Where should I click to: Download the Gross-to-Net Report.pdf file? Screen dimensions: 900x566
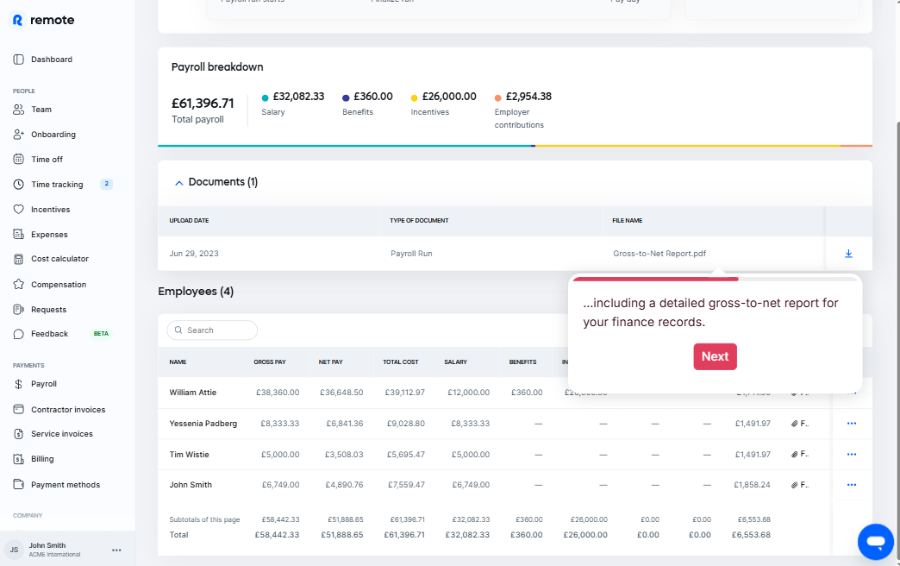[848, 254]
